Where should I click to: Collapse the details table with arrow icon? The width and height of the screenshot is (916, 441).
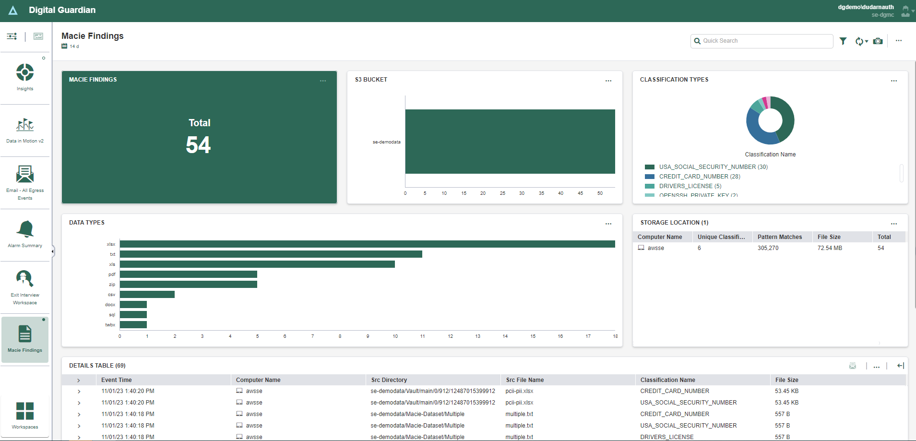pos(901,366)
